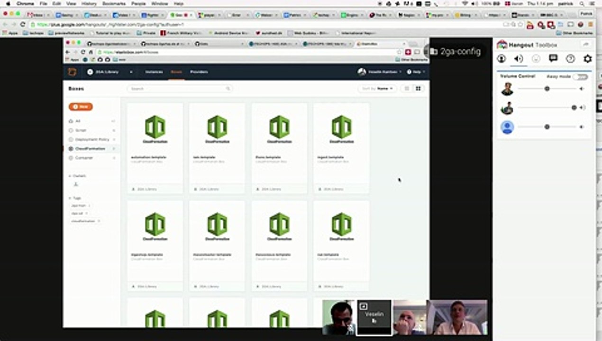Viewport: 602px width, 341px height.
Task: Open the automation template box card
Action: 155,148
